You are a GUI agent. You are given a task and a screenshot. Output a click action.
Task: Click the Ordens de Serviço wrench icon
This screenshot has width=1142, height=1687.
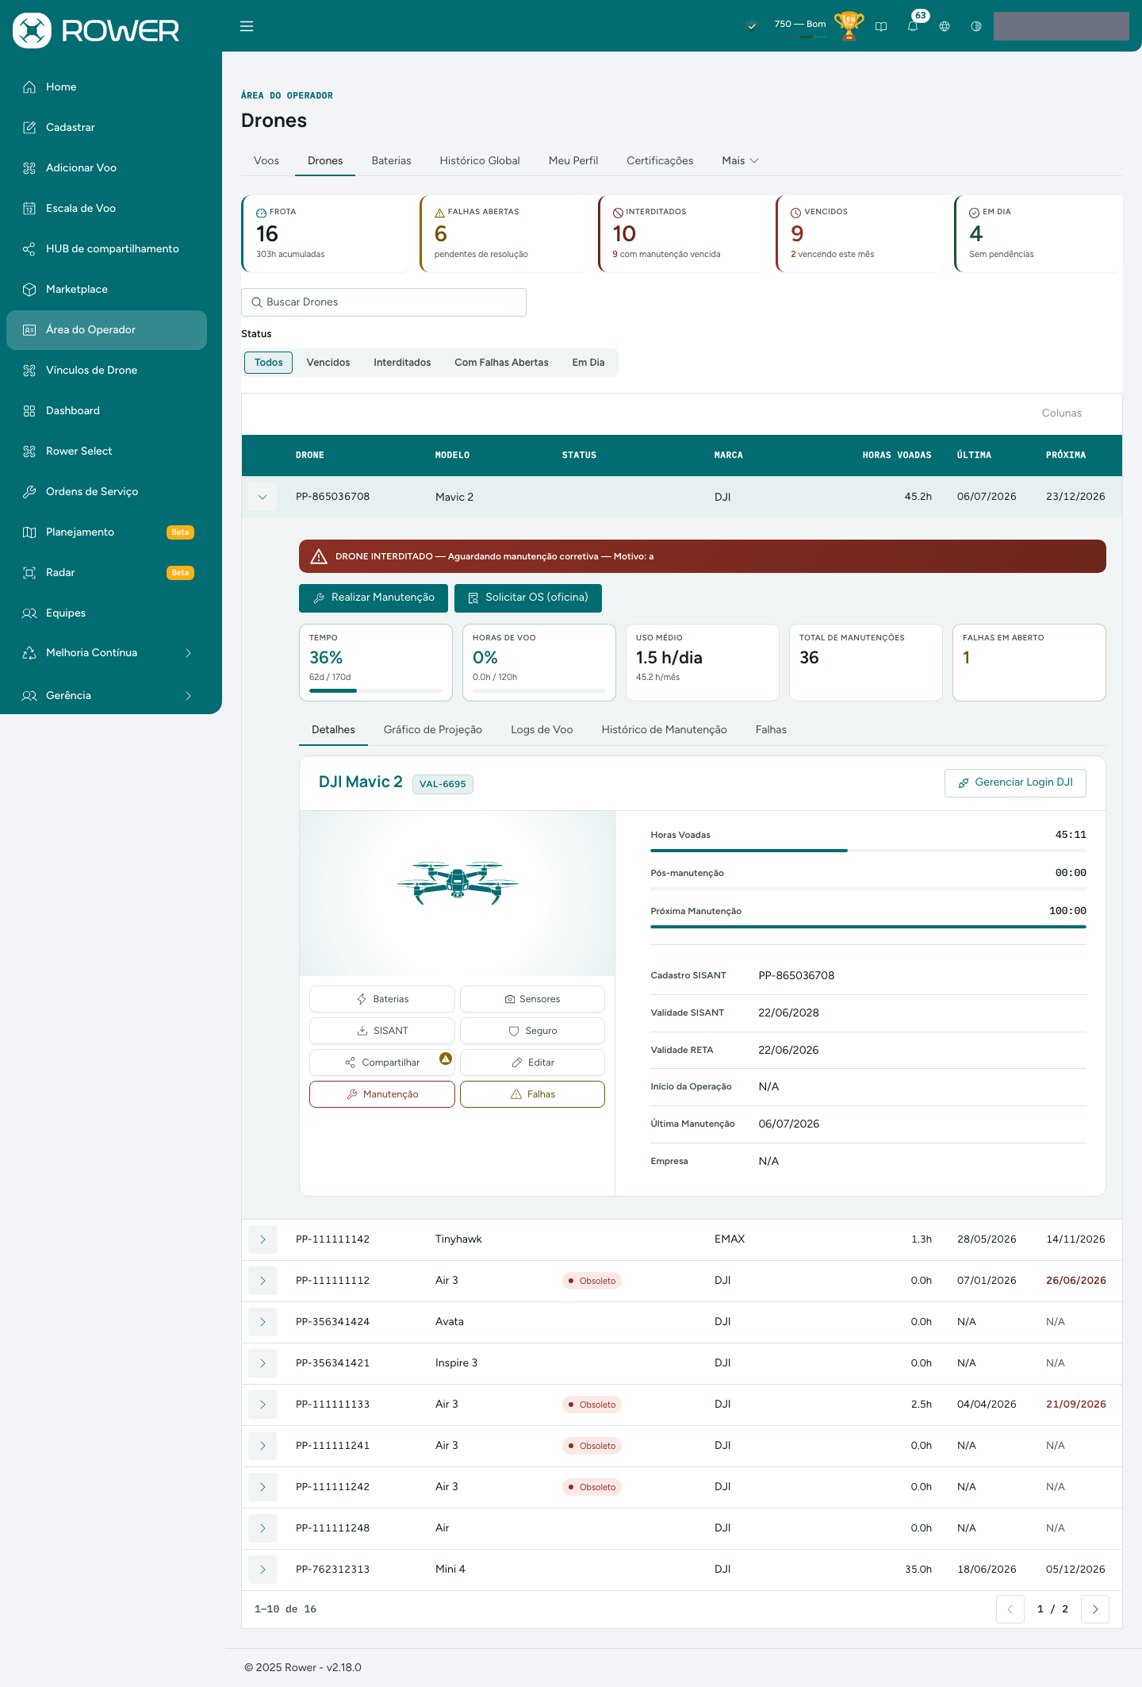coord(29,492)
